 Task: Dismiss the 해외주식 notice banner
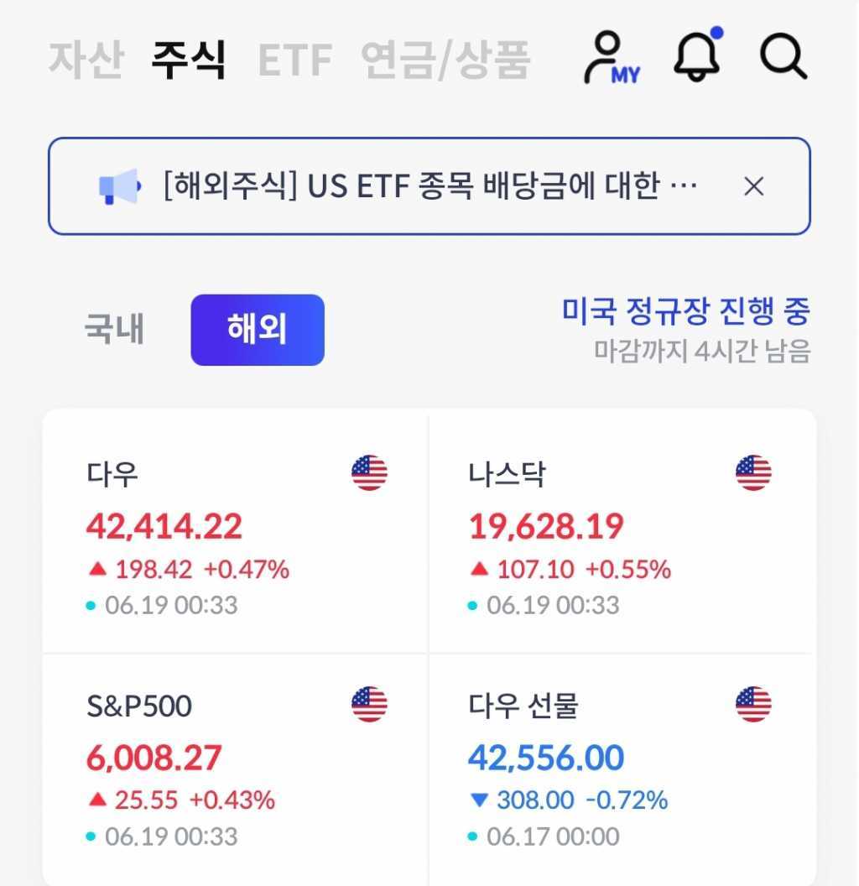click(754, 186)
